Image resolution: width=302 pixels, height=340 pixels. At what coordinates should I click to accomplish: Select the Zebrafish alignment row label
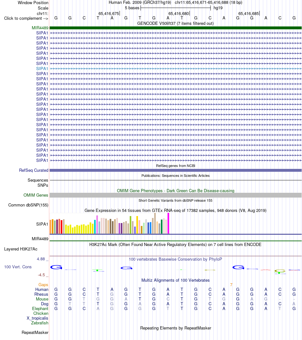(x=40, y=323)
